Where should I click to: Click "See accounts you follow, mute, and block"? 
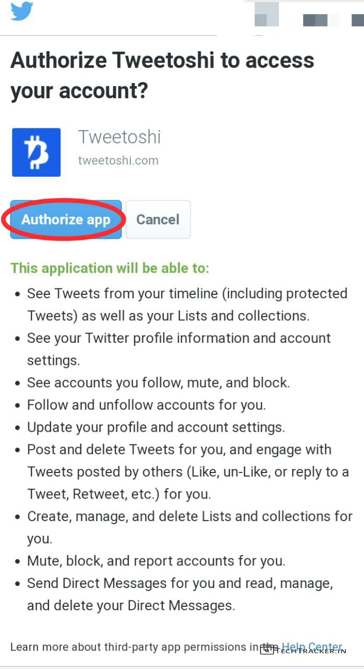click(159, 383)
